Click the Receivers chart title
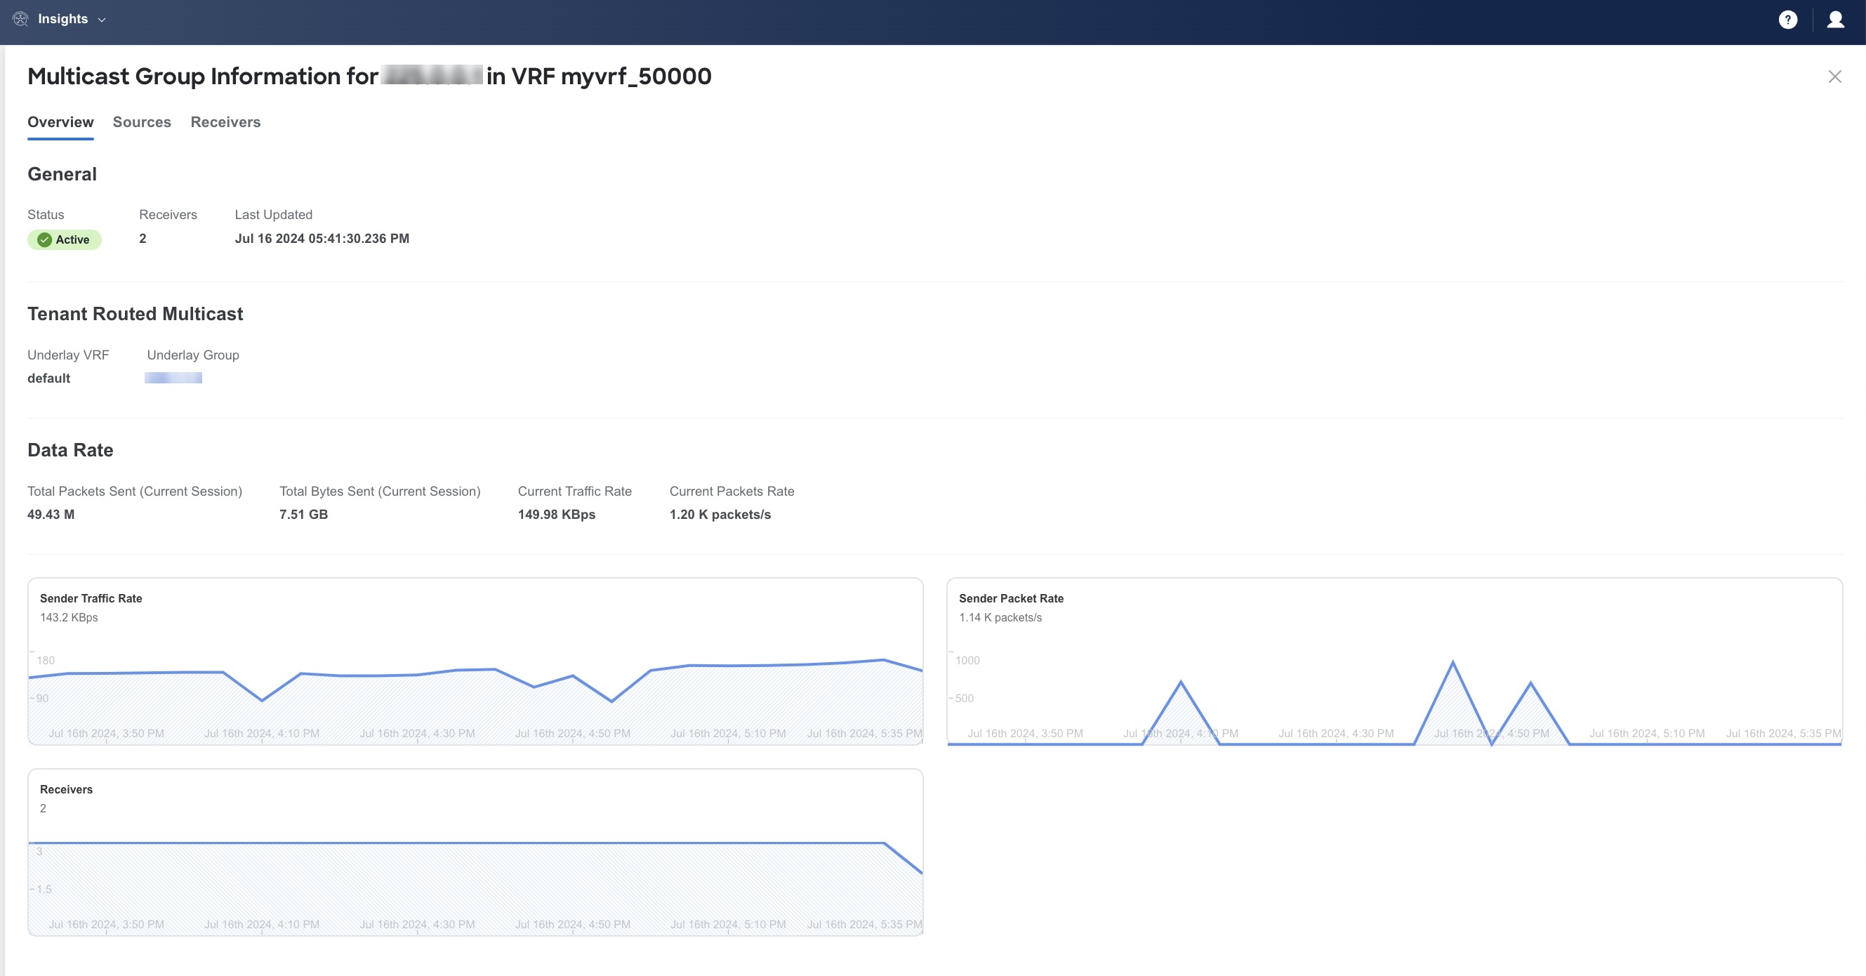Viewport: 1866px width, 976px height. pyautogui.click(x=66, y=789)
